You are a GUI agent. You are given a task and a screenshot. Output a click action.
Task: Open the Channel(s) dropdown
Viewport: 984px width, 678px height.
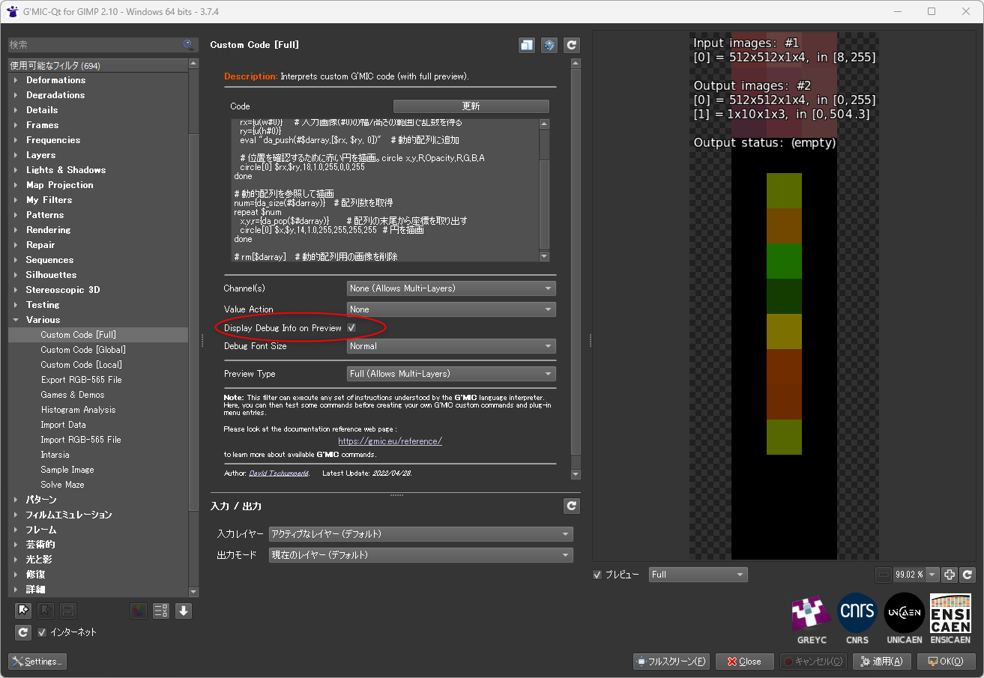451,288
